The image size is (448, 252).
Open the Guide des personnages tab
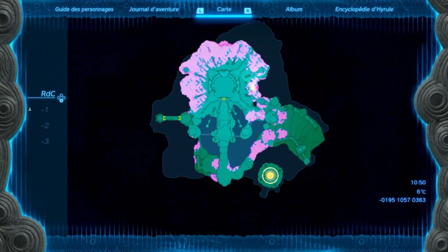pyautogui.click(x=84, y=10)
